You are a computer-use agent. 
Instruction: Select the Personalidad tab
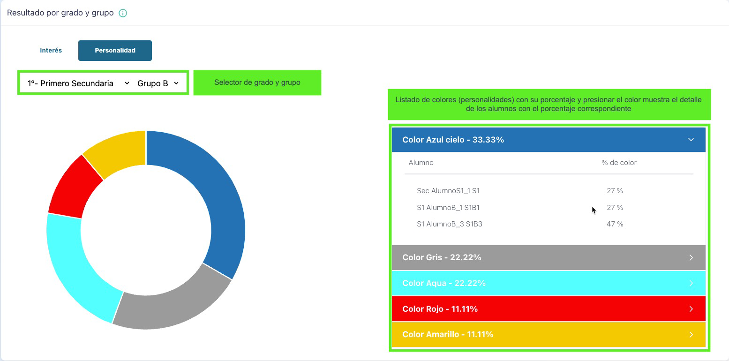pos(115,50)
